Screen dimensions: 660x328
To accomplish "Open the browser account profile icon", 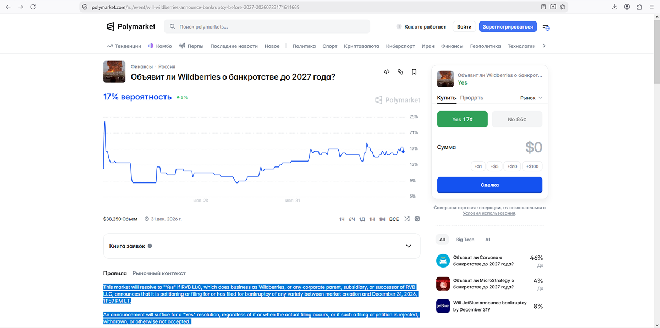I will click(x=627, y=7).
